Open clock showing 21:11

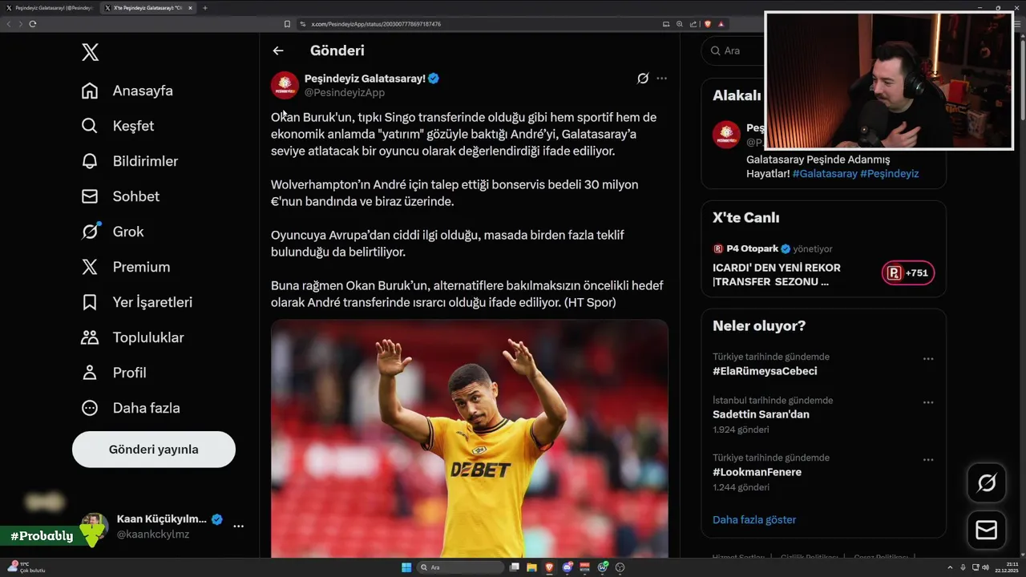tap(1005, 567)
